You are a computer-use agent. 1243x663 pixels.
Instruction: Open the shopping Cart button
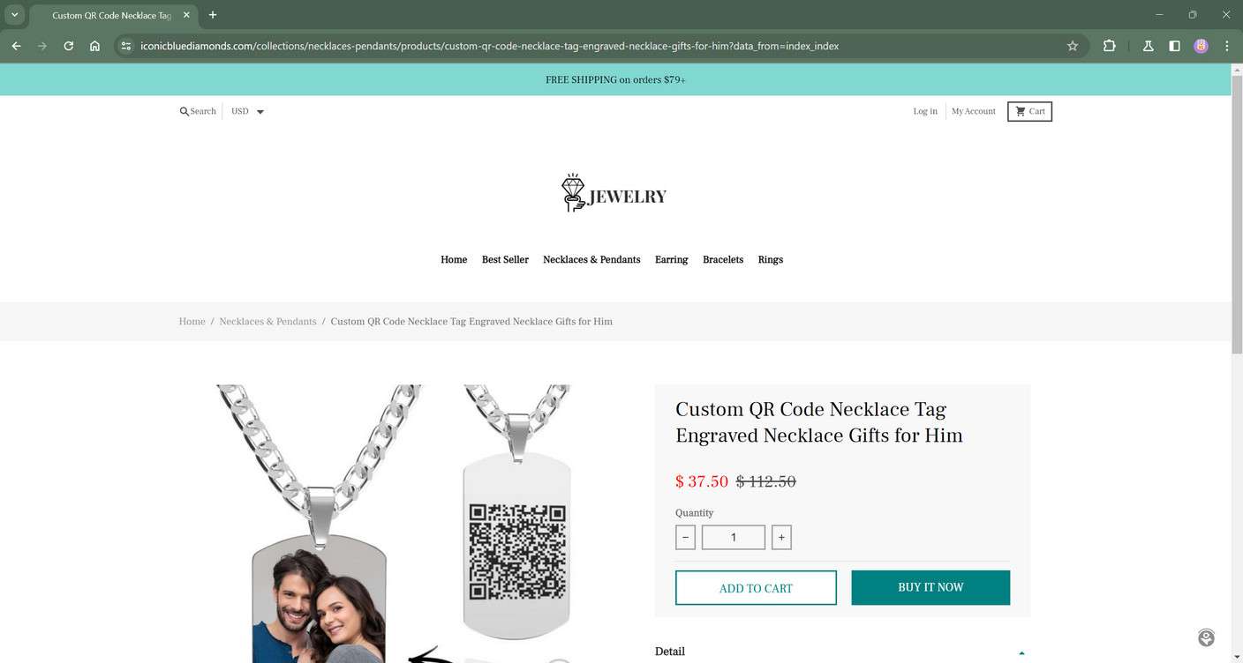tap(1029, 111)
